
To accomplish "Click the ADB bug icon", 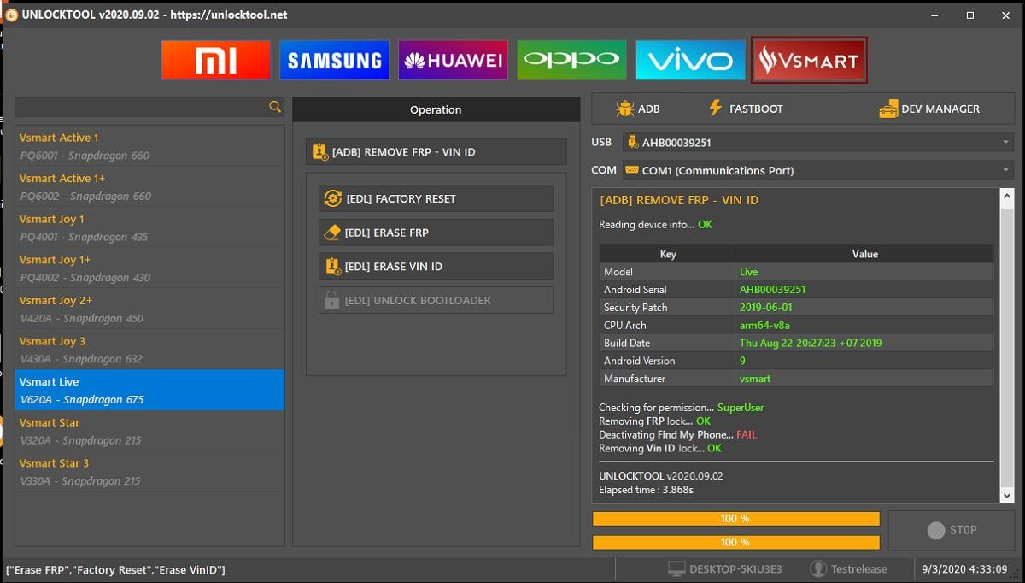I will pyautogui.click(x=624, y=109).
